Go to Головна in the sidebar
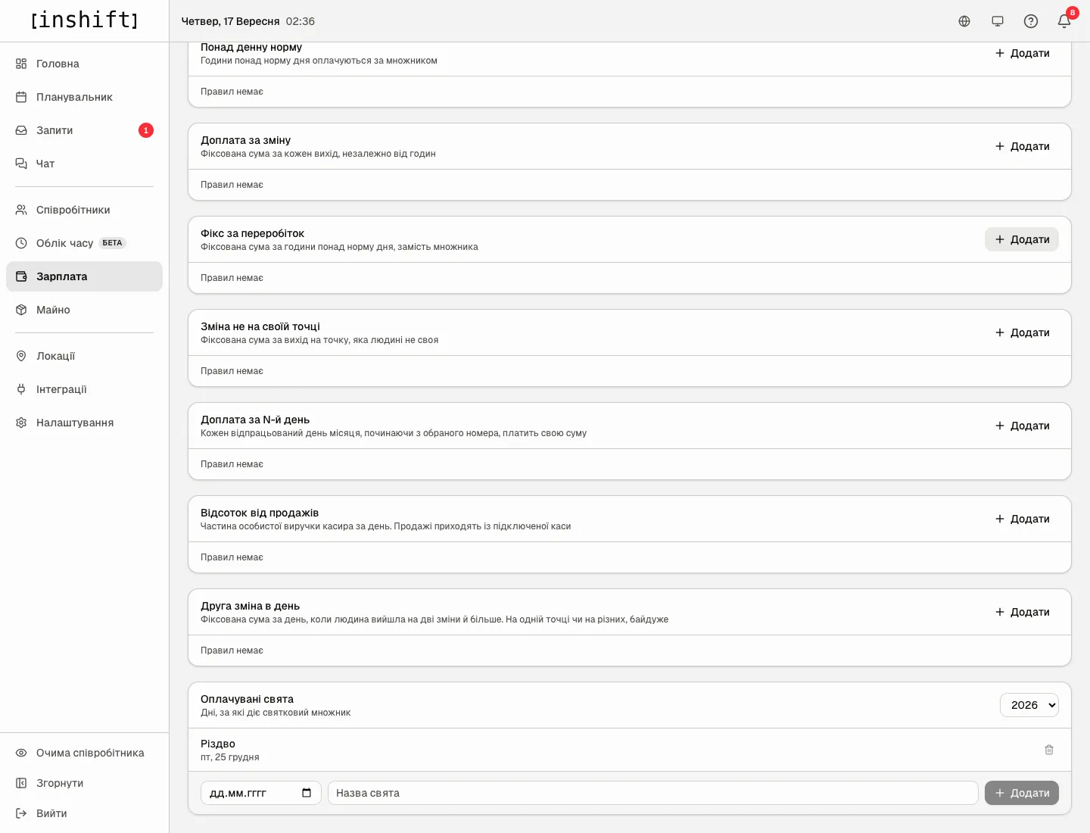Image resolution: width=1090 pixels, height=833 pixels. click(84, 64)
